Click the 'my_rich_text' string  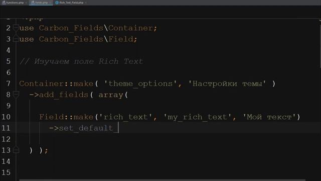pos(197,117)
